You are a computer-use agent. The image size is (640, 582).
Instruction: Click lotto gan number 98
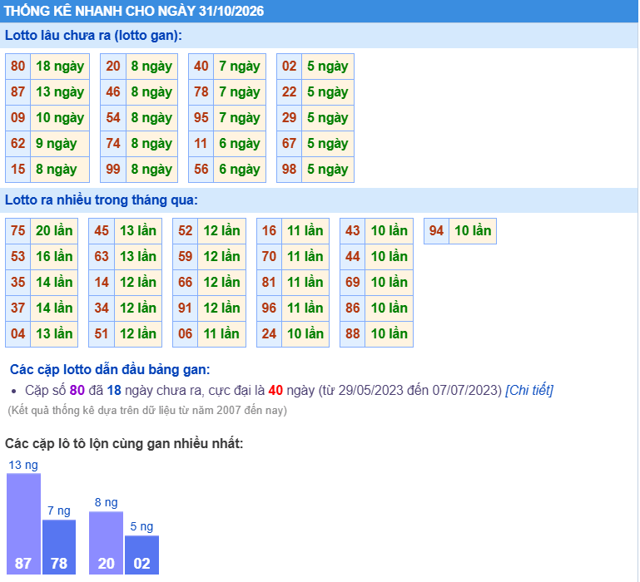pyautogui.click(x=289, y=170)
